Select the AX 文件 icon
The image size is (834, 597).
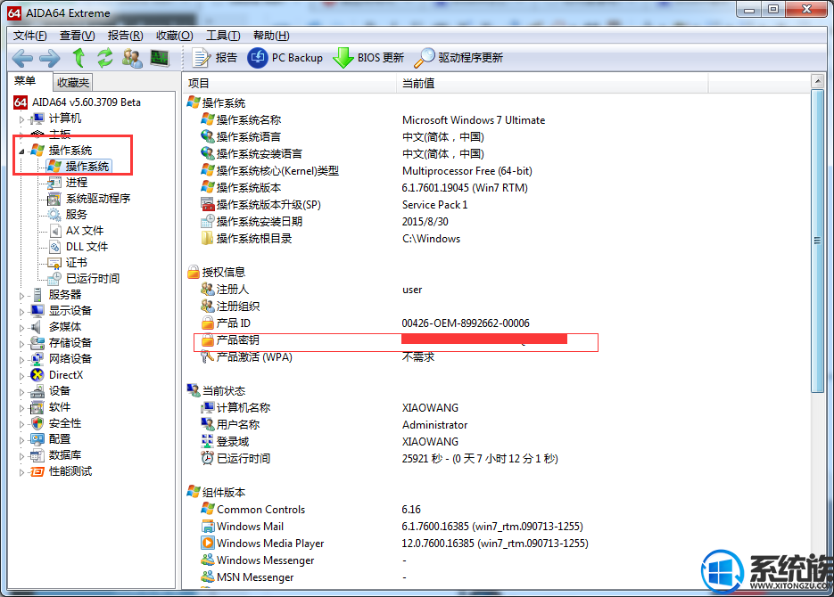tap(54, 231)
